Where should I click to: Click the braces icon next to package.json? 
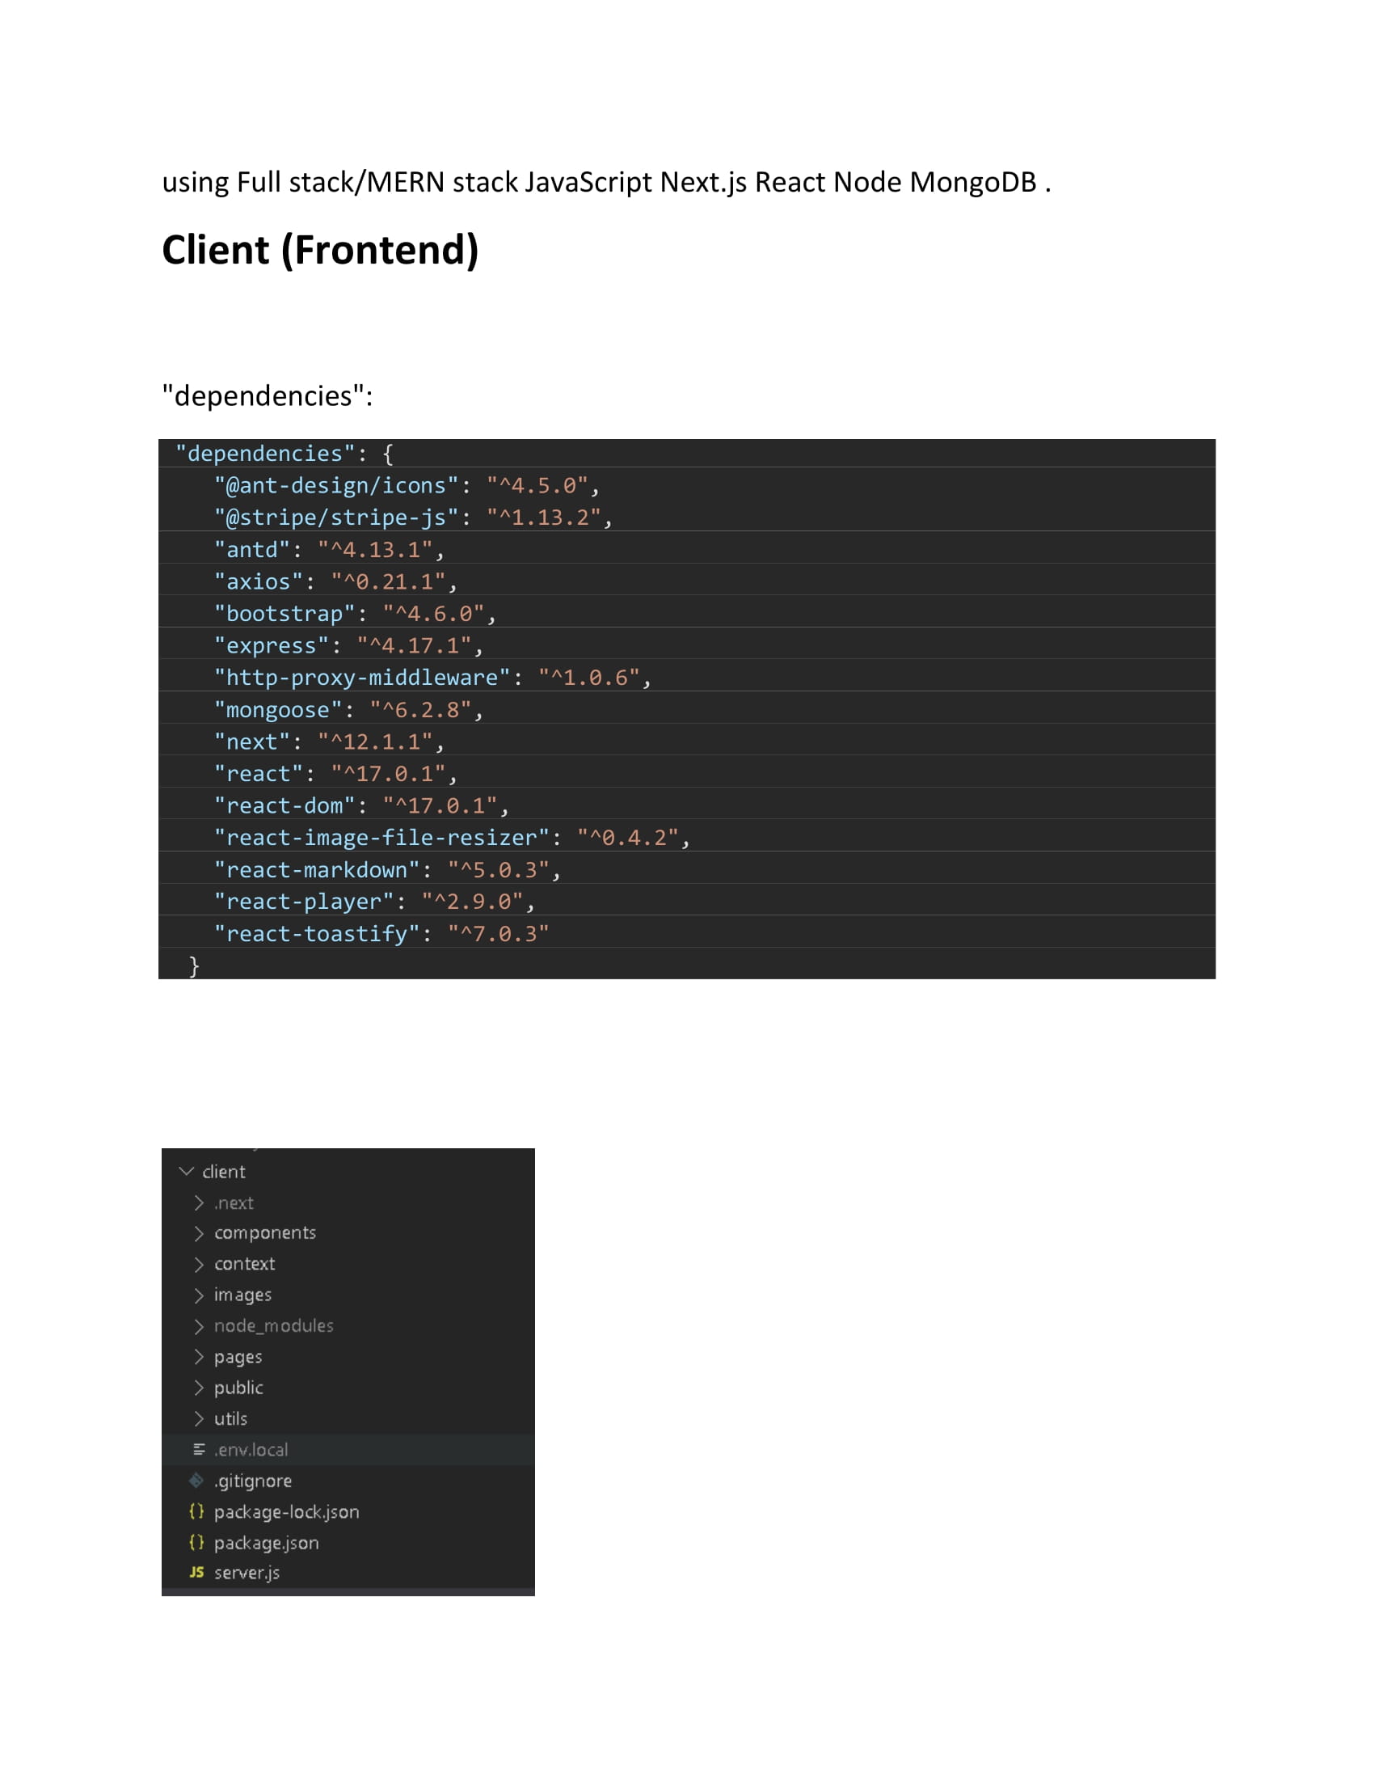click(x=196, y=1542)
